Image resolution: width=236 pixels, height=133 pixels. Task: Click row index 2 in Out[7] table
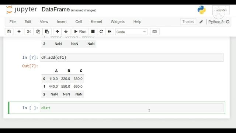pyautogui.click(x=44, y=94)
